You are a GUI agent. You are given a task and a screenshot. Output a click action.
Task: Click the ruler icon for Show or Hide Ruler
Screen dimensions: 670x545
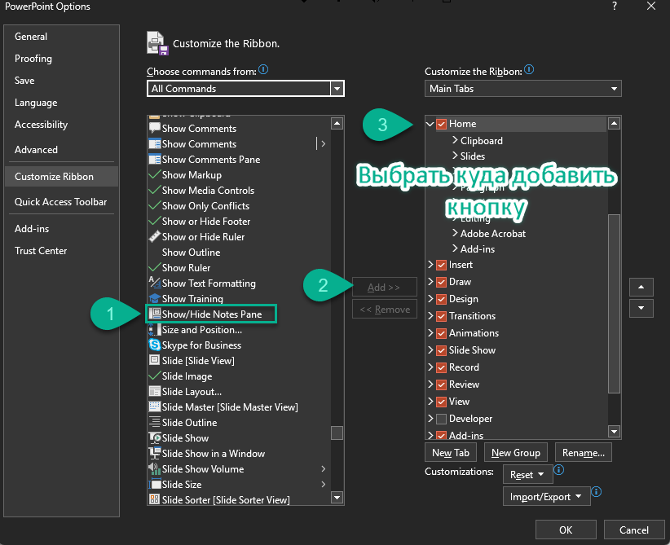(x=154, y=236)
